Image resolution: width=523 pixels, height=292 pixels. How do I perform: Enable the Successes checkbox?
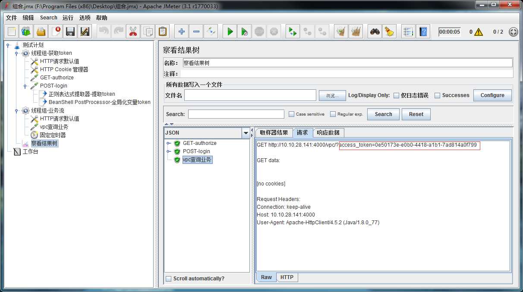pos(438,95)
